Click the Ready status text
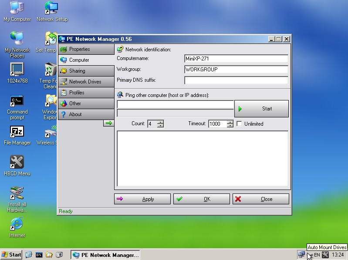348x260 pixels. [66, 211]
